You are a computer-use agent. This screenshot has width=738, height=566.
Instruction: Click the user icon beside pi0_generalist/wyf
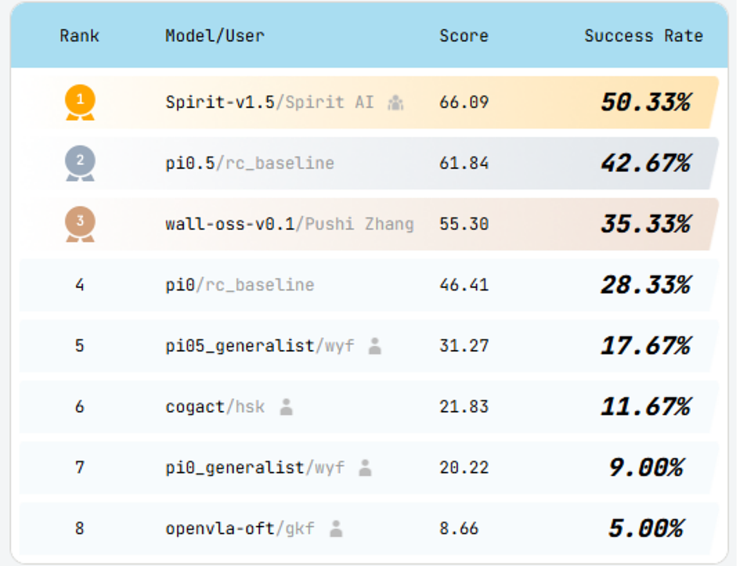365,468
